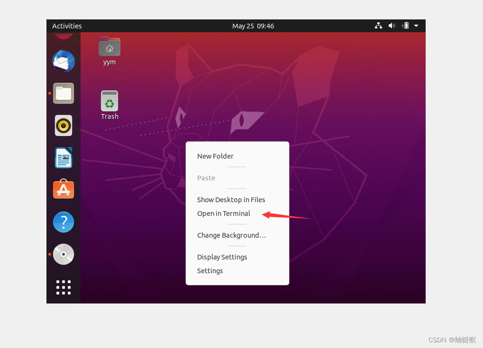483x348 pixels.
Task: Launch LibreOffice Writer from the dock
Action: coord(63,158)
